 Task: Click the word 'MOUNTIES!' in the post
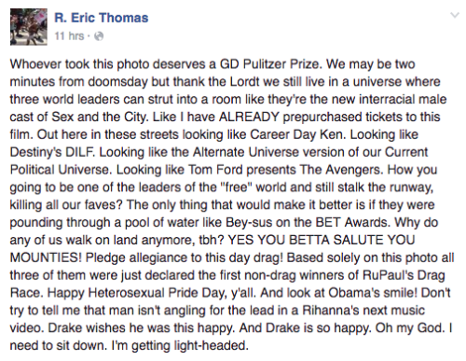45,257
